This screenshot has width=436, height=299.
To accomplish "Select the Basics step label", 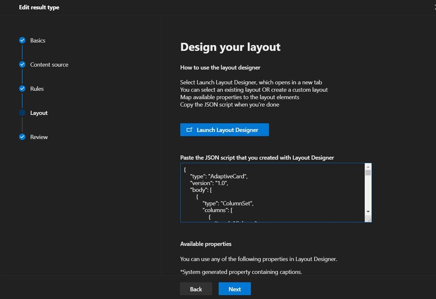I will coord(37,40).
